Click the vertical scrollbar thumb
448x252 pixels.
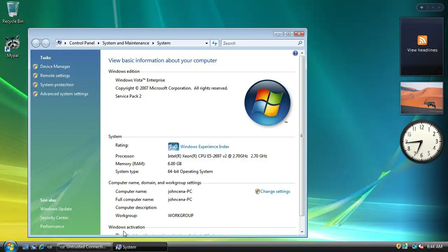(x=302, y=135)
